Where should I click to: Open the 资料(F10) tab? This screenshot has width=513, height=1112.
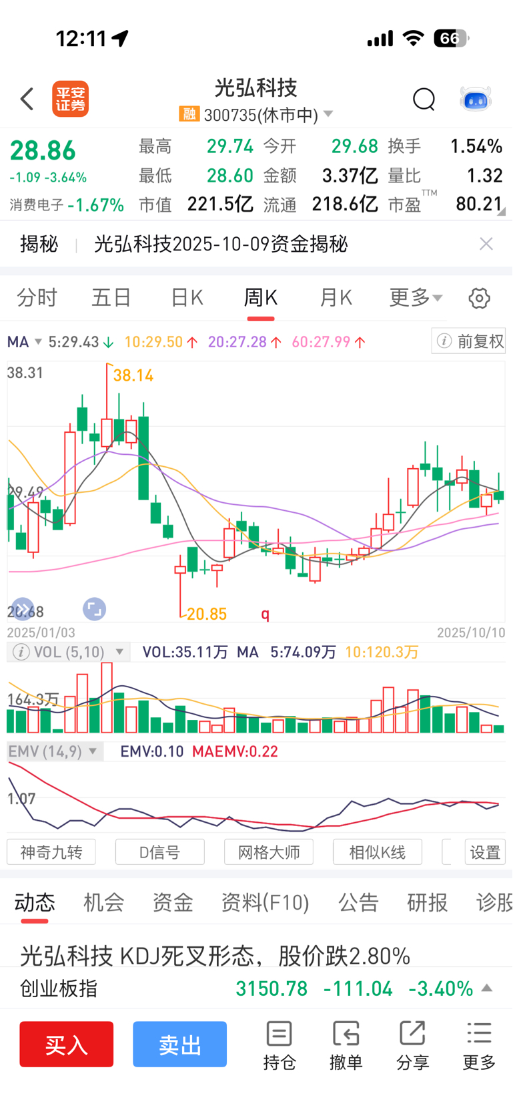(x=266, y=903)
